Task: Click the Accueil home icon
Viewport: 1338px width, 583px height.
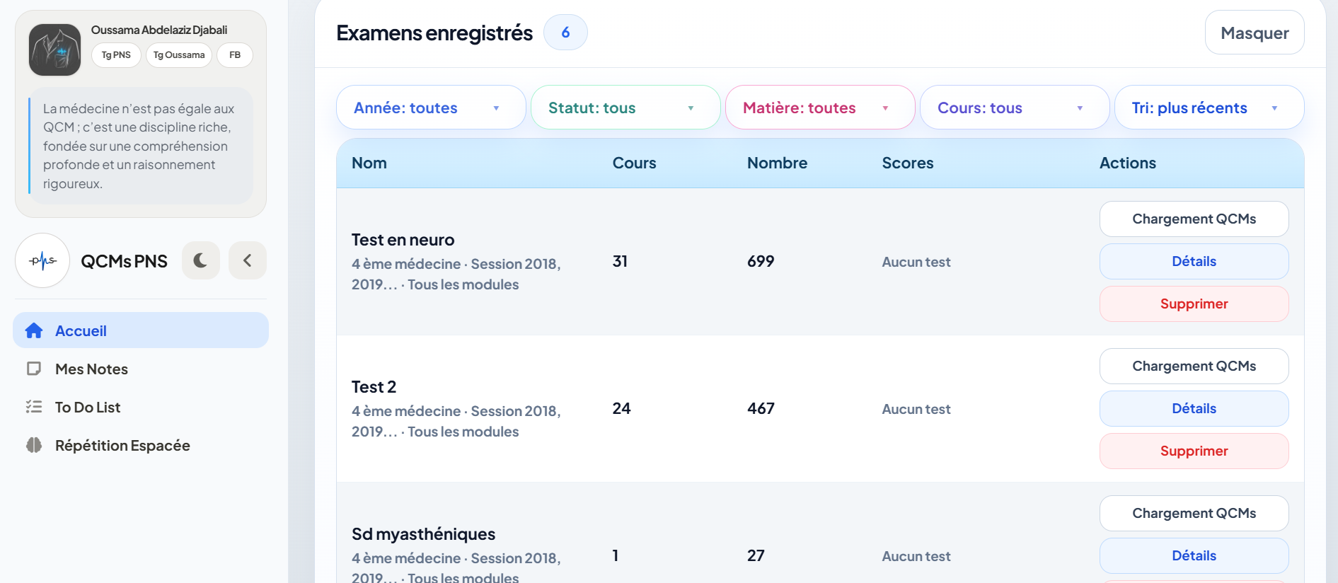Action: pyautogui.click(x=34, y=330)
